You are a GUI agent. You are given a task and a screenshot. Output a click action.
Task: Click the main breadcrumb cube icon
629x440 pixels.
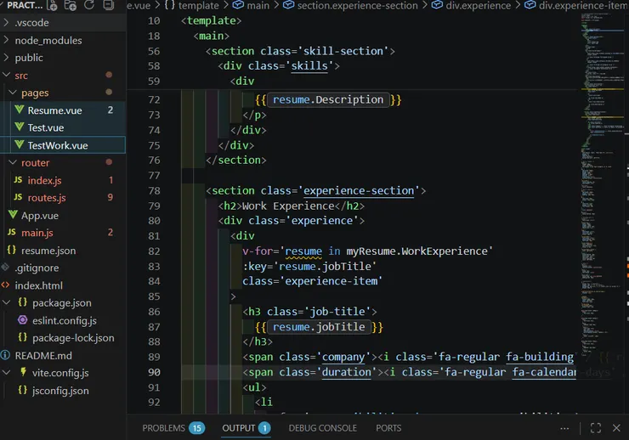[236, 6]
